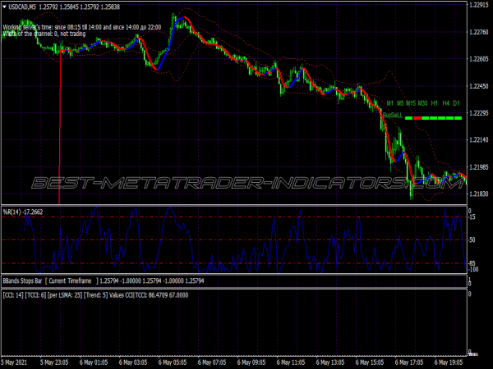Click the '6 May 15:05' time label

point(370,362)
